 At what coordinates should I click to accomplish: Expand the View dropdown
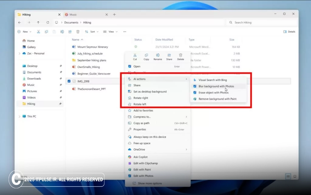(111, 32)
